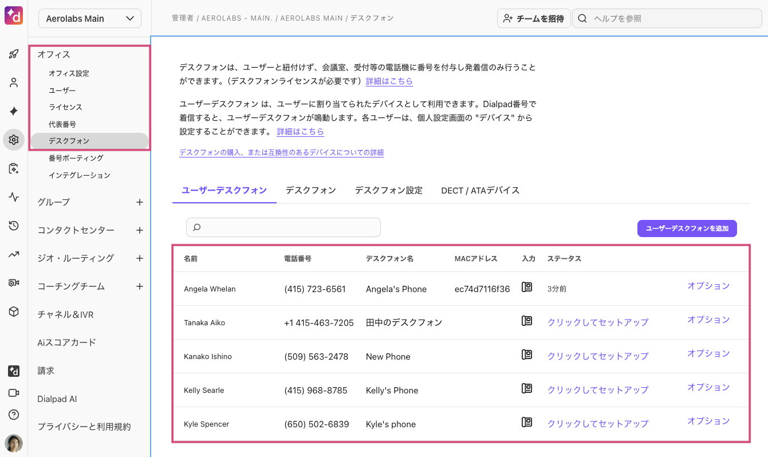The width and height of the screenshot is (768, 457).
Task: Expand the コーチングチーム section with plus
Action: (139, 286)
